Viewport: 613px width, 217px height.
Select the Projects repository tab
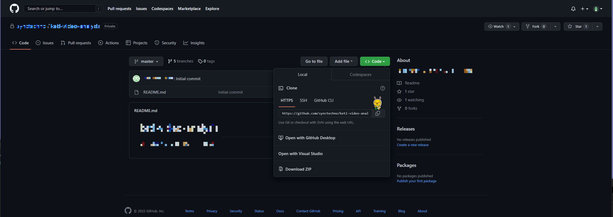(137, 43)
